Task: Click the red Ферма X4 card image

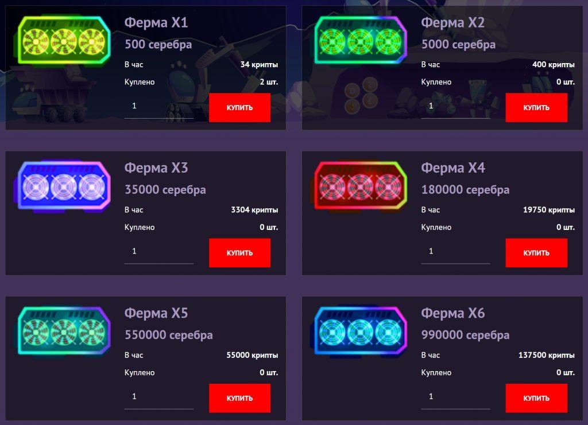Action: click(361, 186)
